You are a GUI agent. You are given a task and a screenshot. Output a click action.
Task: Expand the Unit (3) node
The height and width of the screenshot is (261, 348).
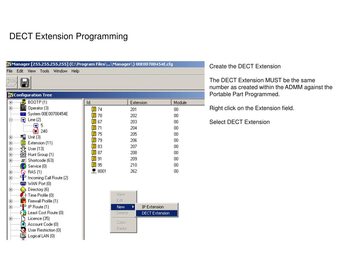[x=11, y=137]
